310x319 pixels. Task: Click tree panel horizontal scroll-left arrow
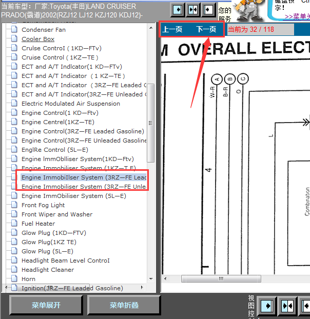click(x=6, y=288)
